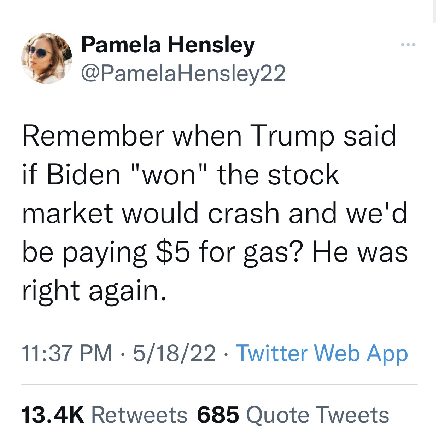The width and height of the screenshot is (439, 439).
Task: Click the words "right again." ending the tweet
Action: (94, 292)
